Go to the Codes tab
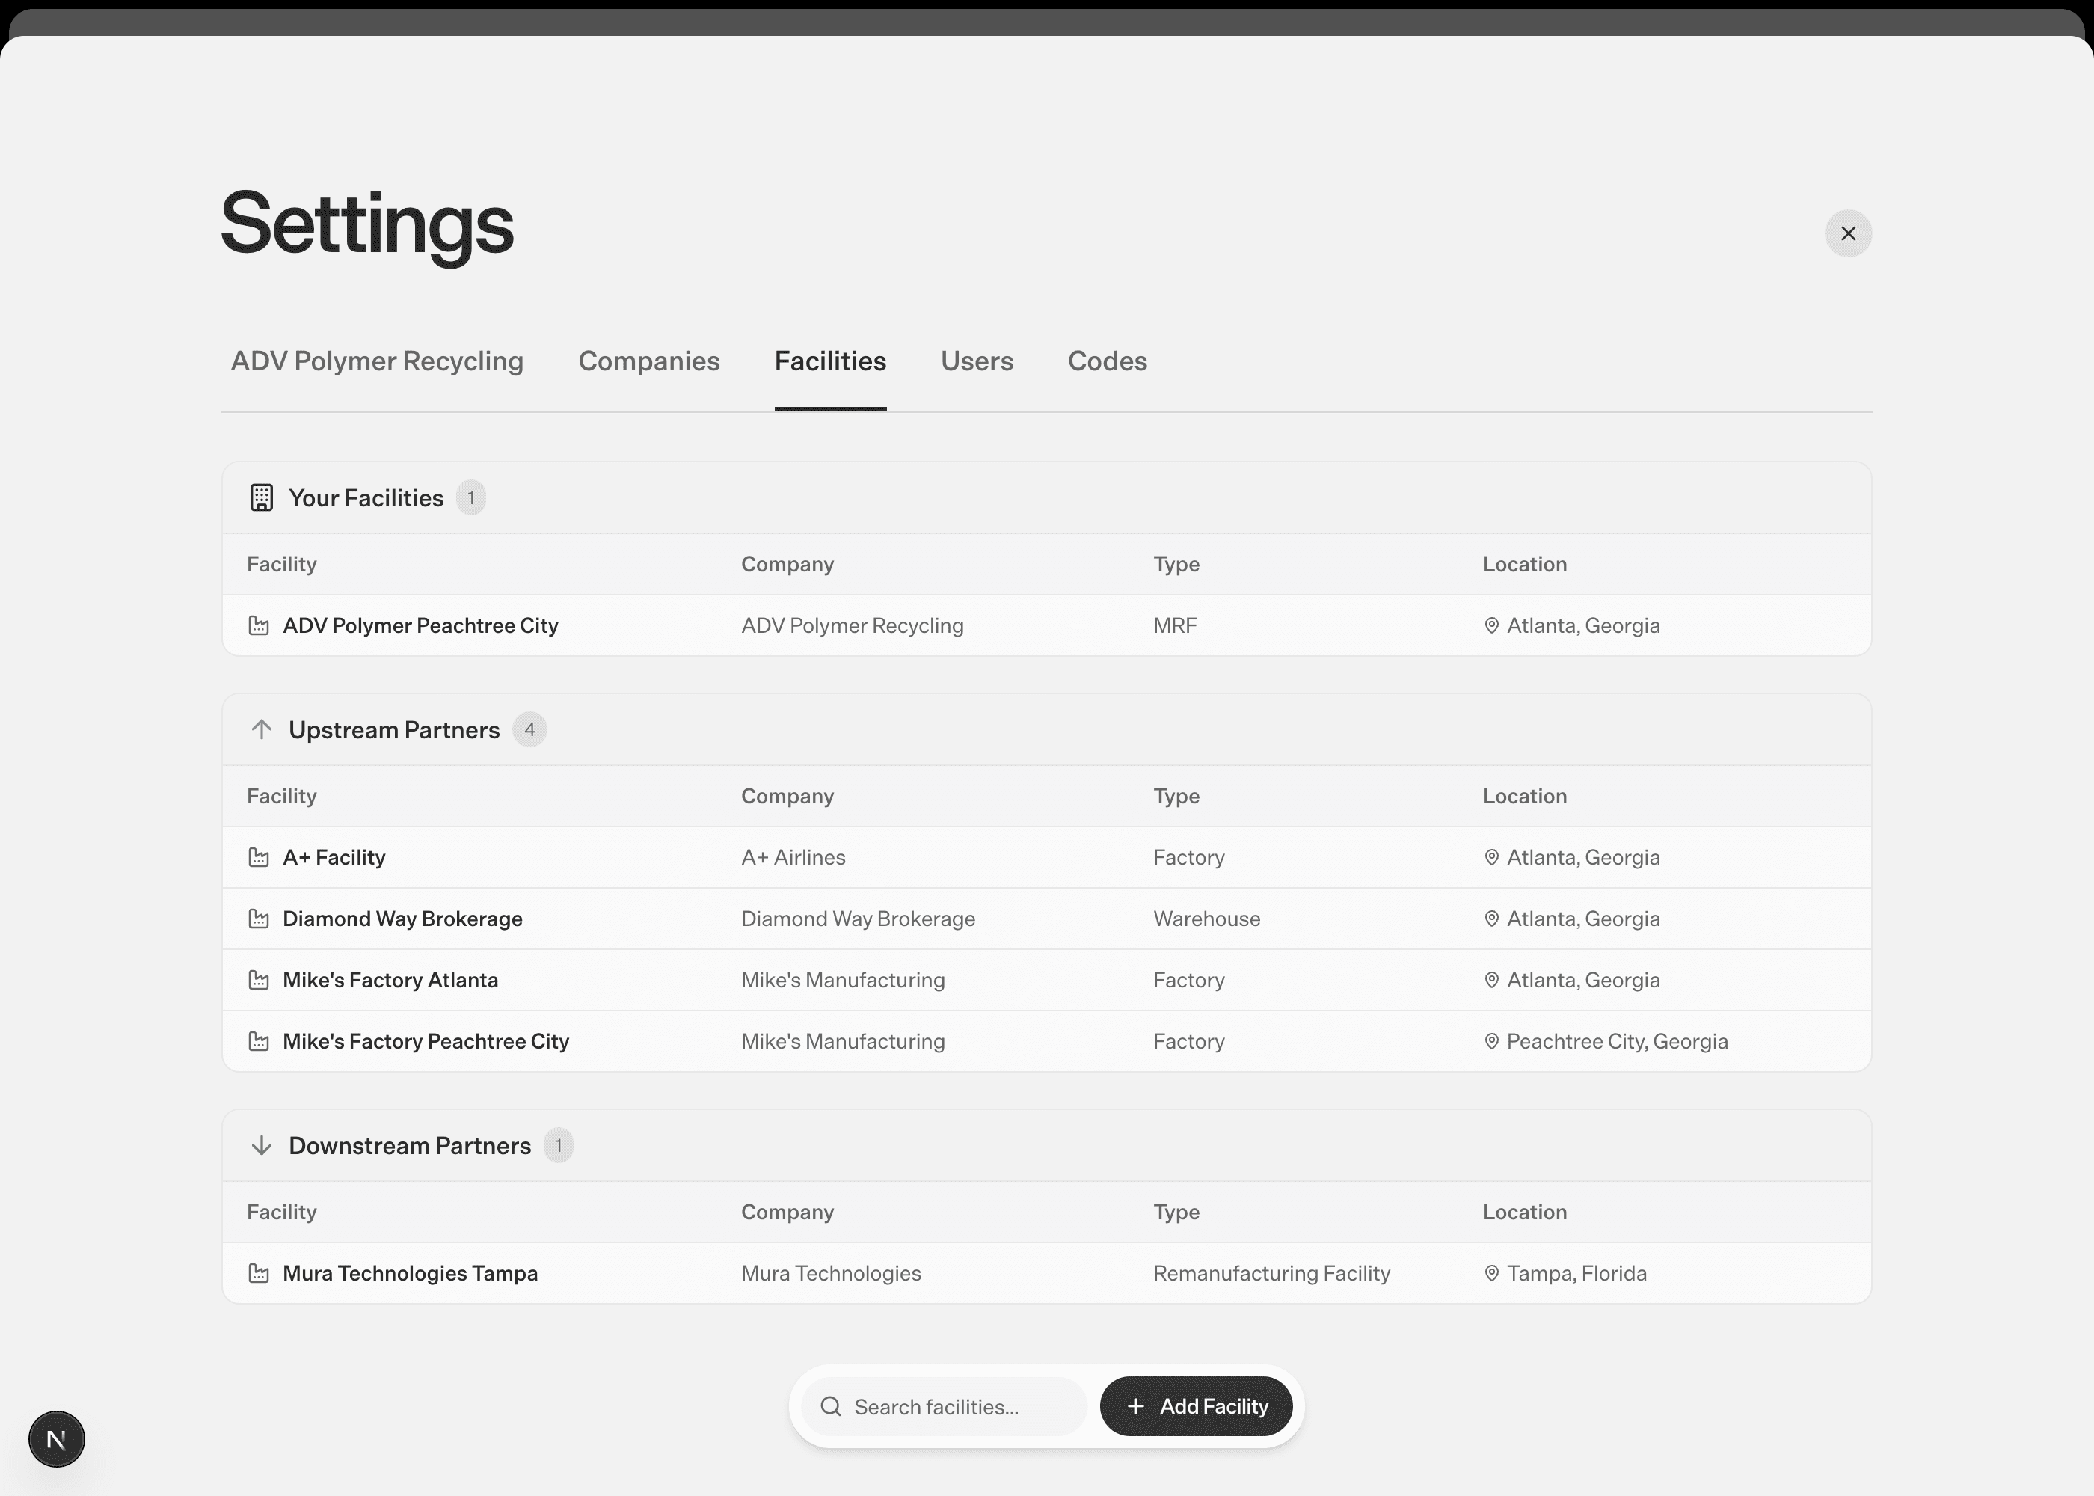 coord(1107,361)
